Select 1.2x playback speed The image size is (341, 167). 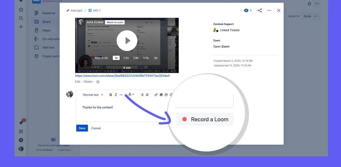[x=126, y=58]
